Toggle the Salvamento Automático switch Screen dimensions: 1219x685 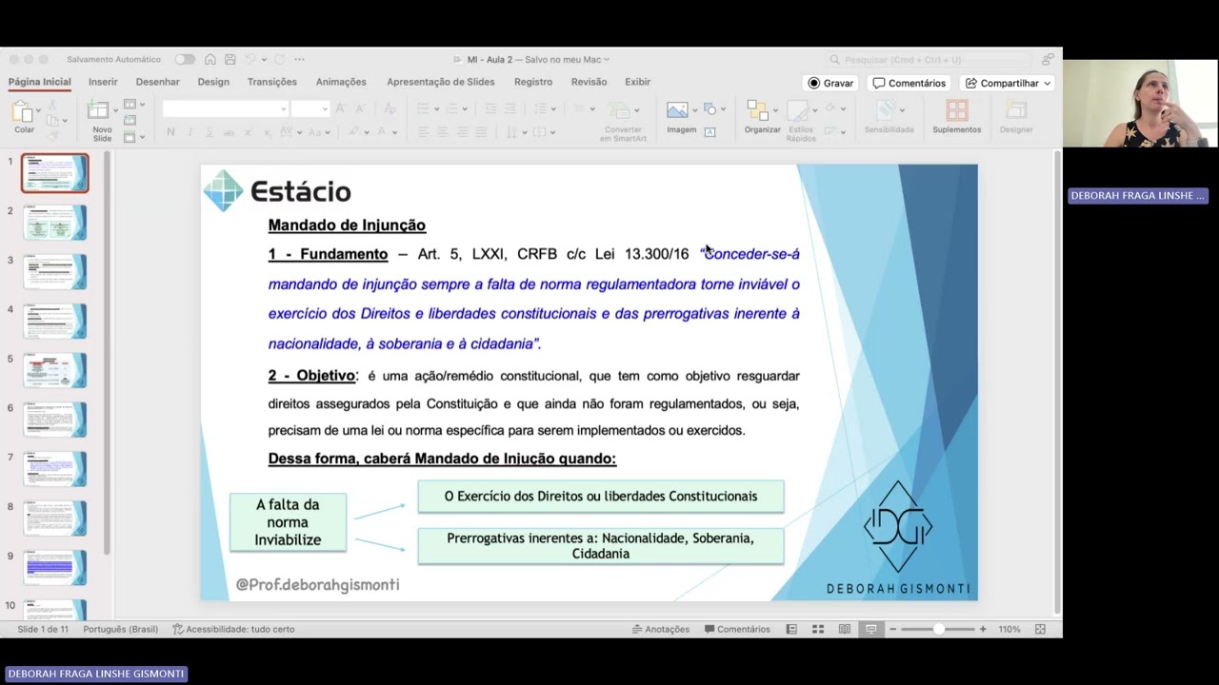pyautogui.click(x=185, y=59)
